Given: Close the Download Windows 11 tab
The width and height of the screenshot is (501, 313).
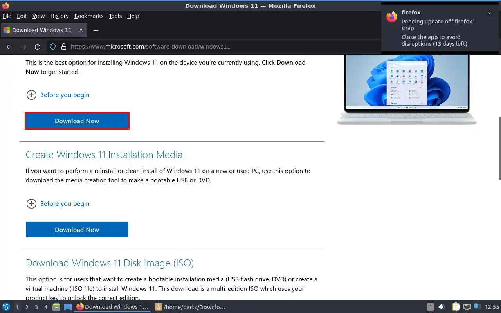Looking at the screenshot, I should [81, 30].
